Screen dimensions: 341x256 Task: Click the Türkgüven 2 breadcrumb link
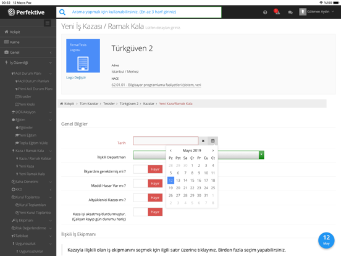click(129, 104)
